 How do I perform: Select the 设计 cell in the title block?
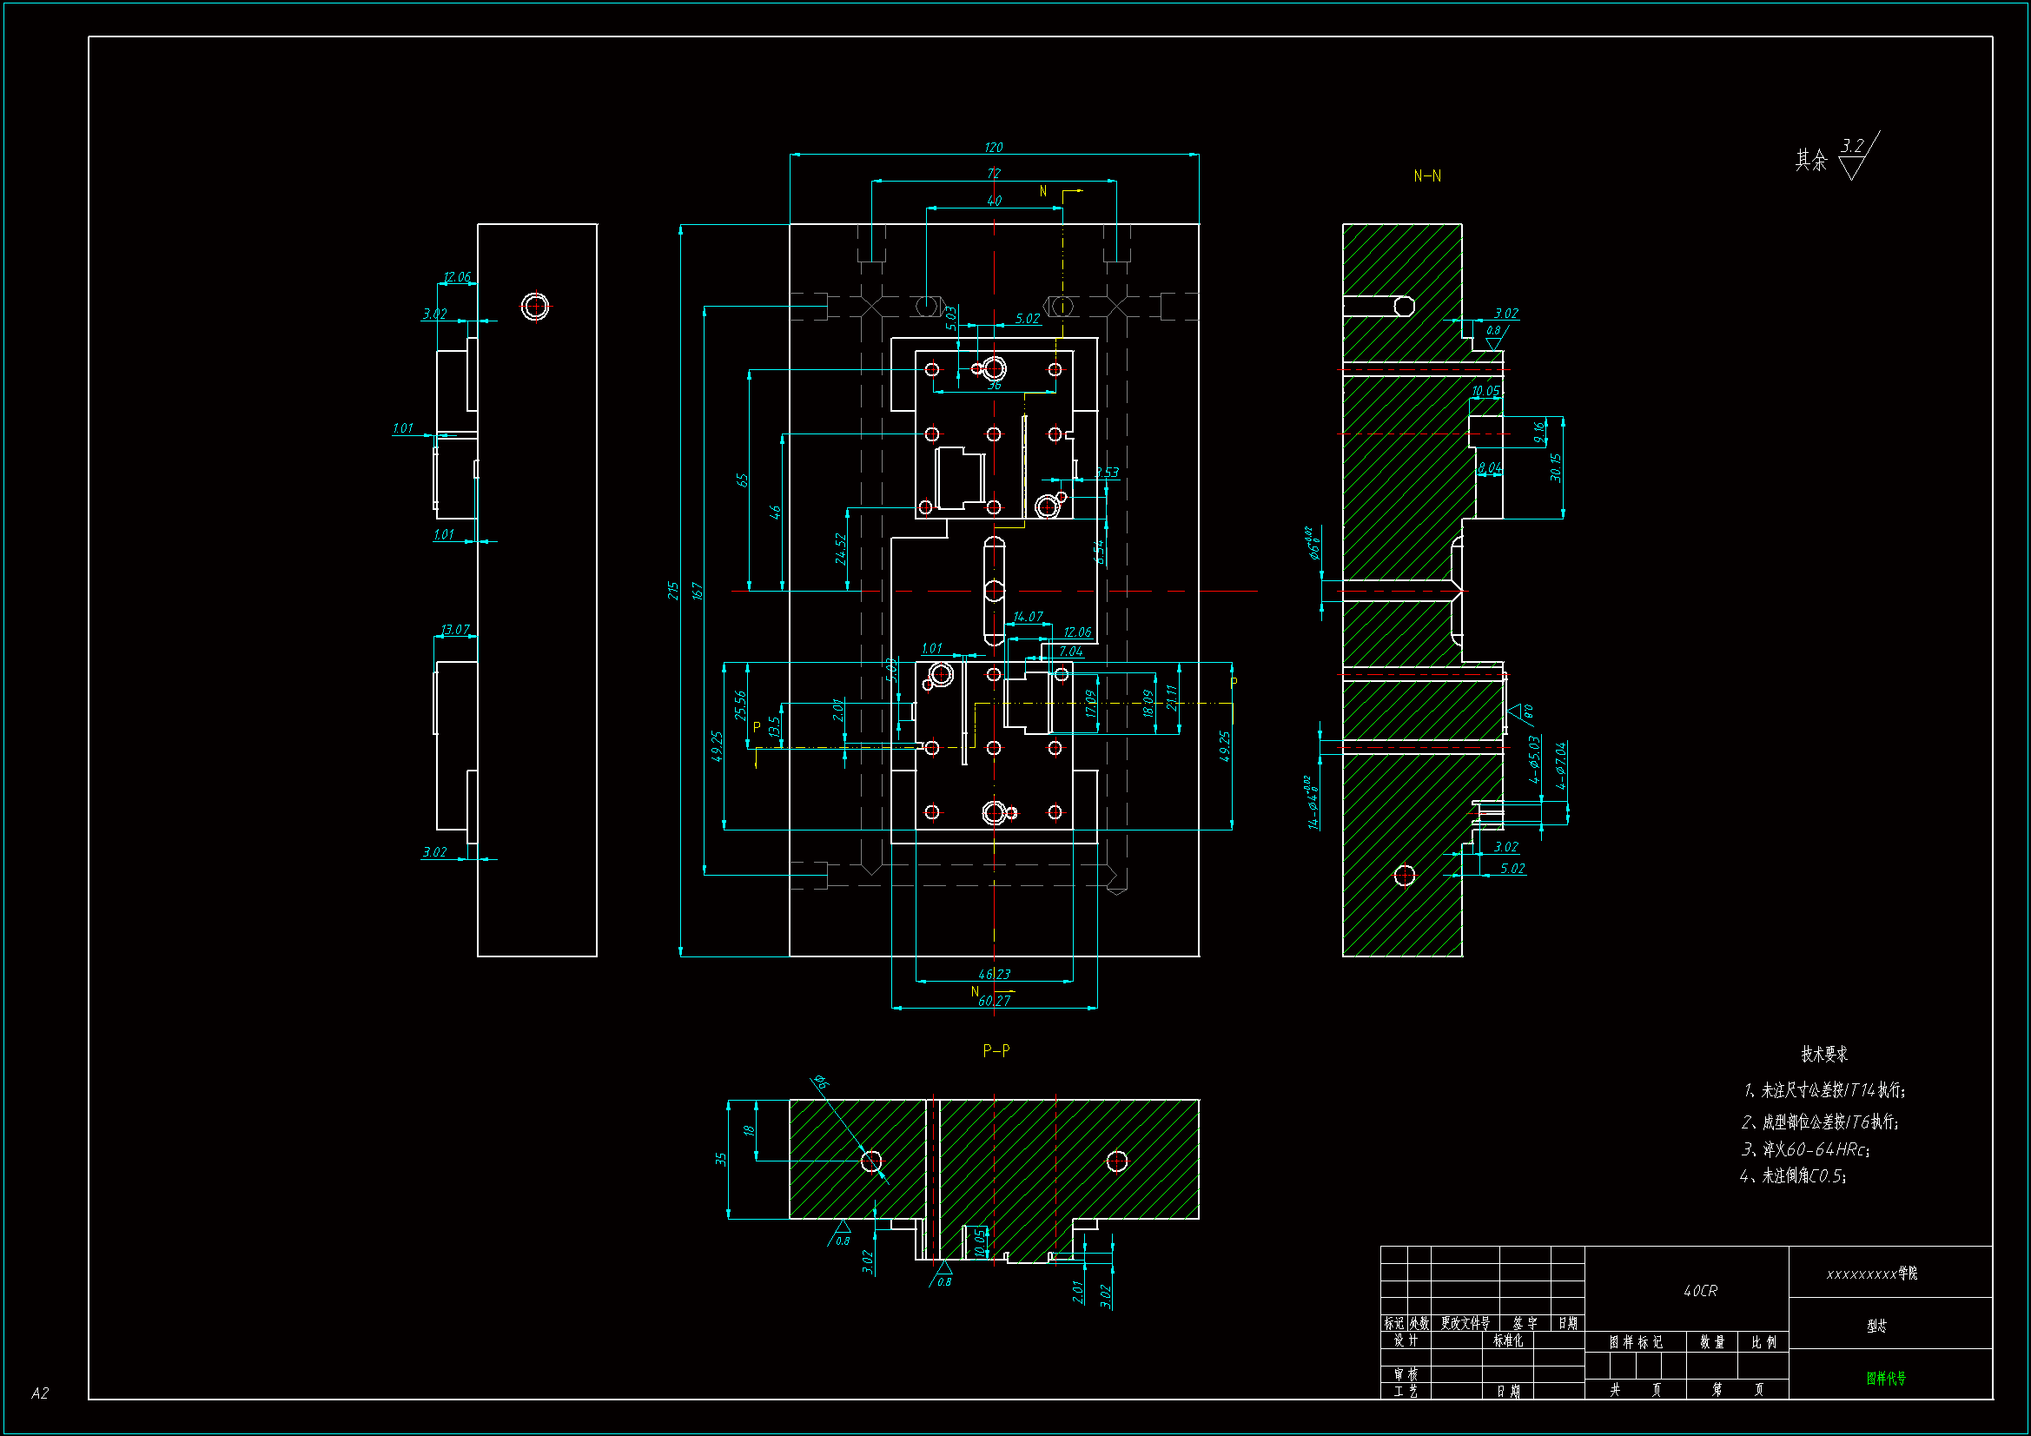[x=1406, y=1340]
